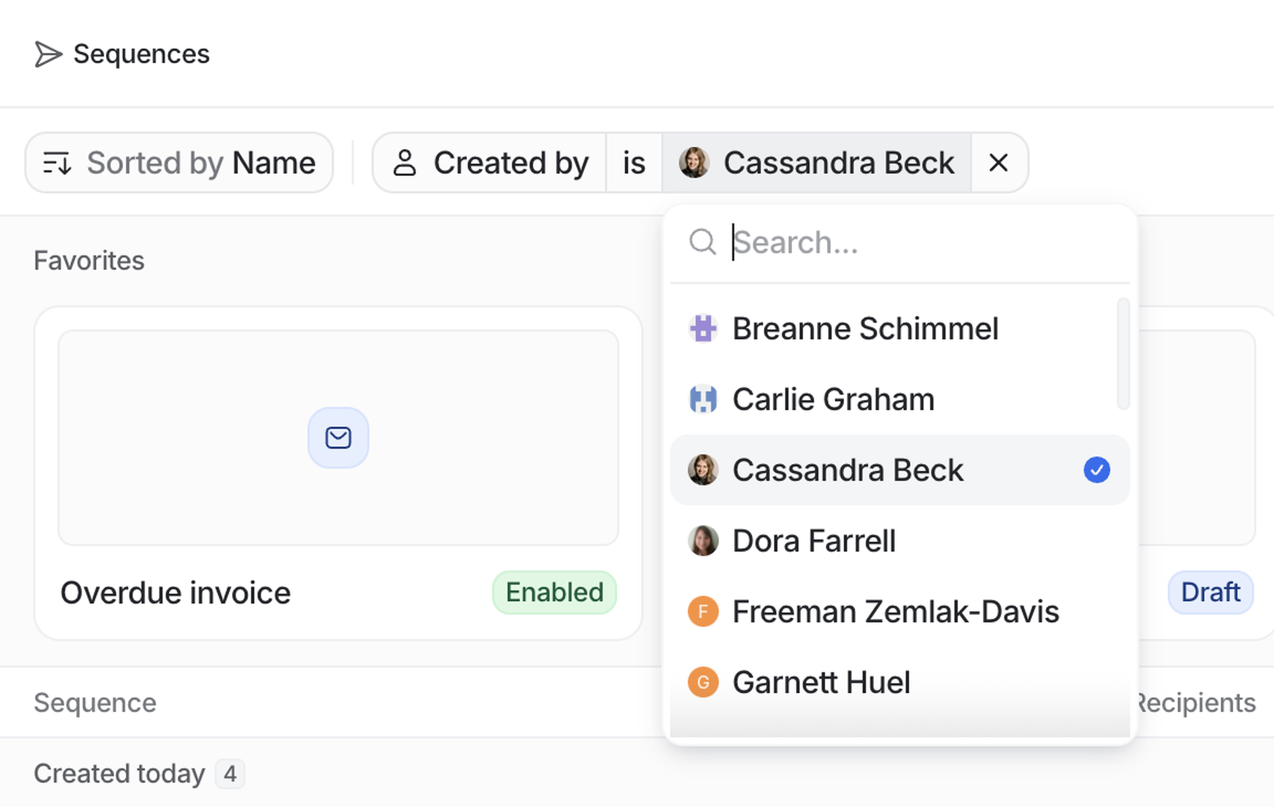Image resolution: width=1274 pixels, height=807 pixels.
Task: Open the Overdue invoice sequence
Action: [175, 592]
